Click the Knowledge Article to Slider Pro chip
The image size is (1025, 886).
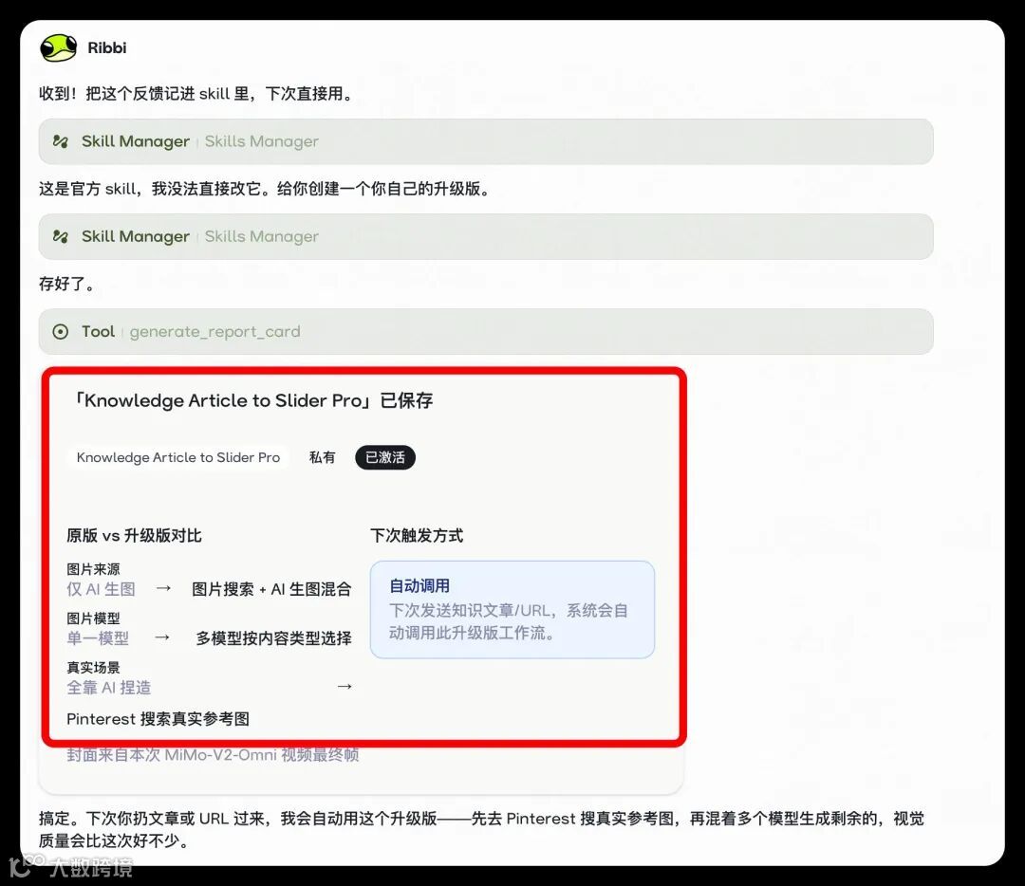177,457
